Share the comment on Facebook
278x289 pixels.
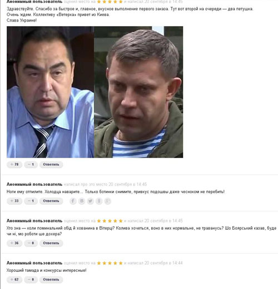73,201
